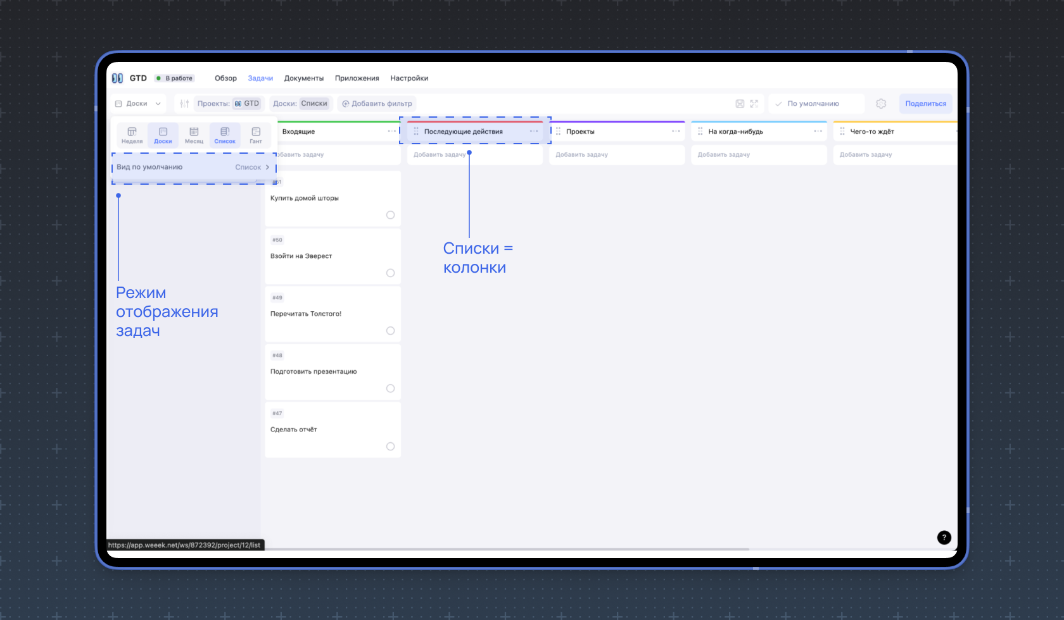Open board settings via the gear icon
The width and height of the screenshot is (1064, 620).
(x=881, y=104)
